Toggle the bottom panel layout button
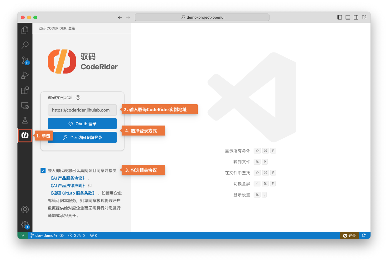388x262 pixels. [348, 17]
